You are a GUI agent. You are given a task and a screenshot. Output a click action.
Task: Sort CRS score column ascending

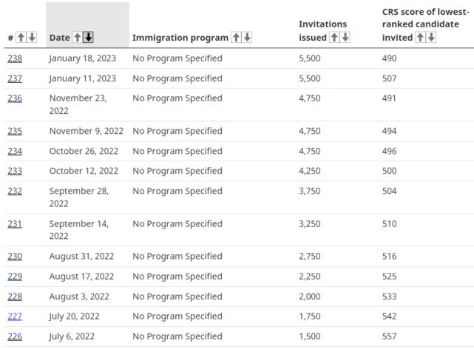pos(421,38)
